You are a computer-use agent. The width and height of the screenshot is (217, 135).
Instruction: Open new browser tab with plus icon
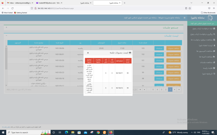[125, 3]
